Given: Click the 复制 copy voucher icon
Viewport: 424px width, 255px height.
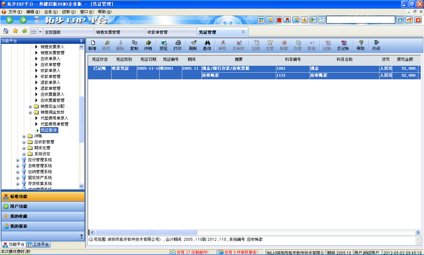Looking at the screenshot, I should (134, 45).
